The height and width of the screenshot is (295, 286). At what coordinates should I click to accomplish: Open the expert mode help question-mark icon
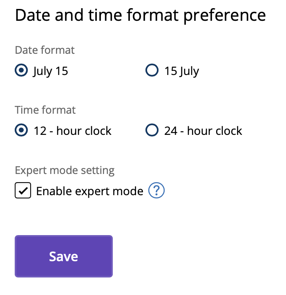pos(156,190)
